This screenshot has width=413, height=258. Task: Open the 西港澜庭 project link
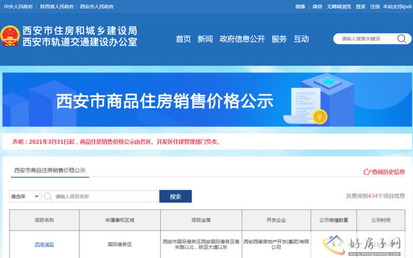pyautogui.click(x=44, y=244)
